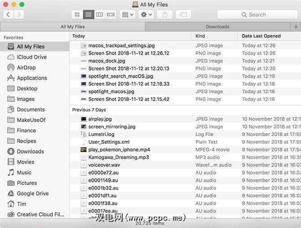Select the play_pokemon_iphone.mp4 file
This screenshot has height=228, width=301.
(119, 149)
